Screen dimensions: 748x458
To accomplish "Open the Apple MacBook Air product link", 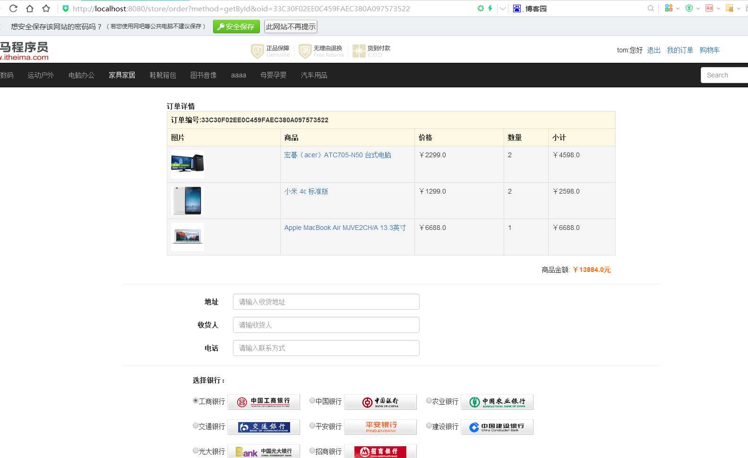I will click(x=345, y=228).
